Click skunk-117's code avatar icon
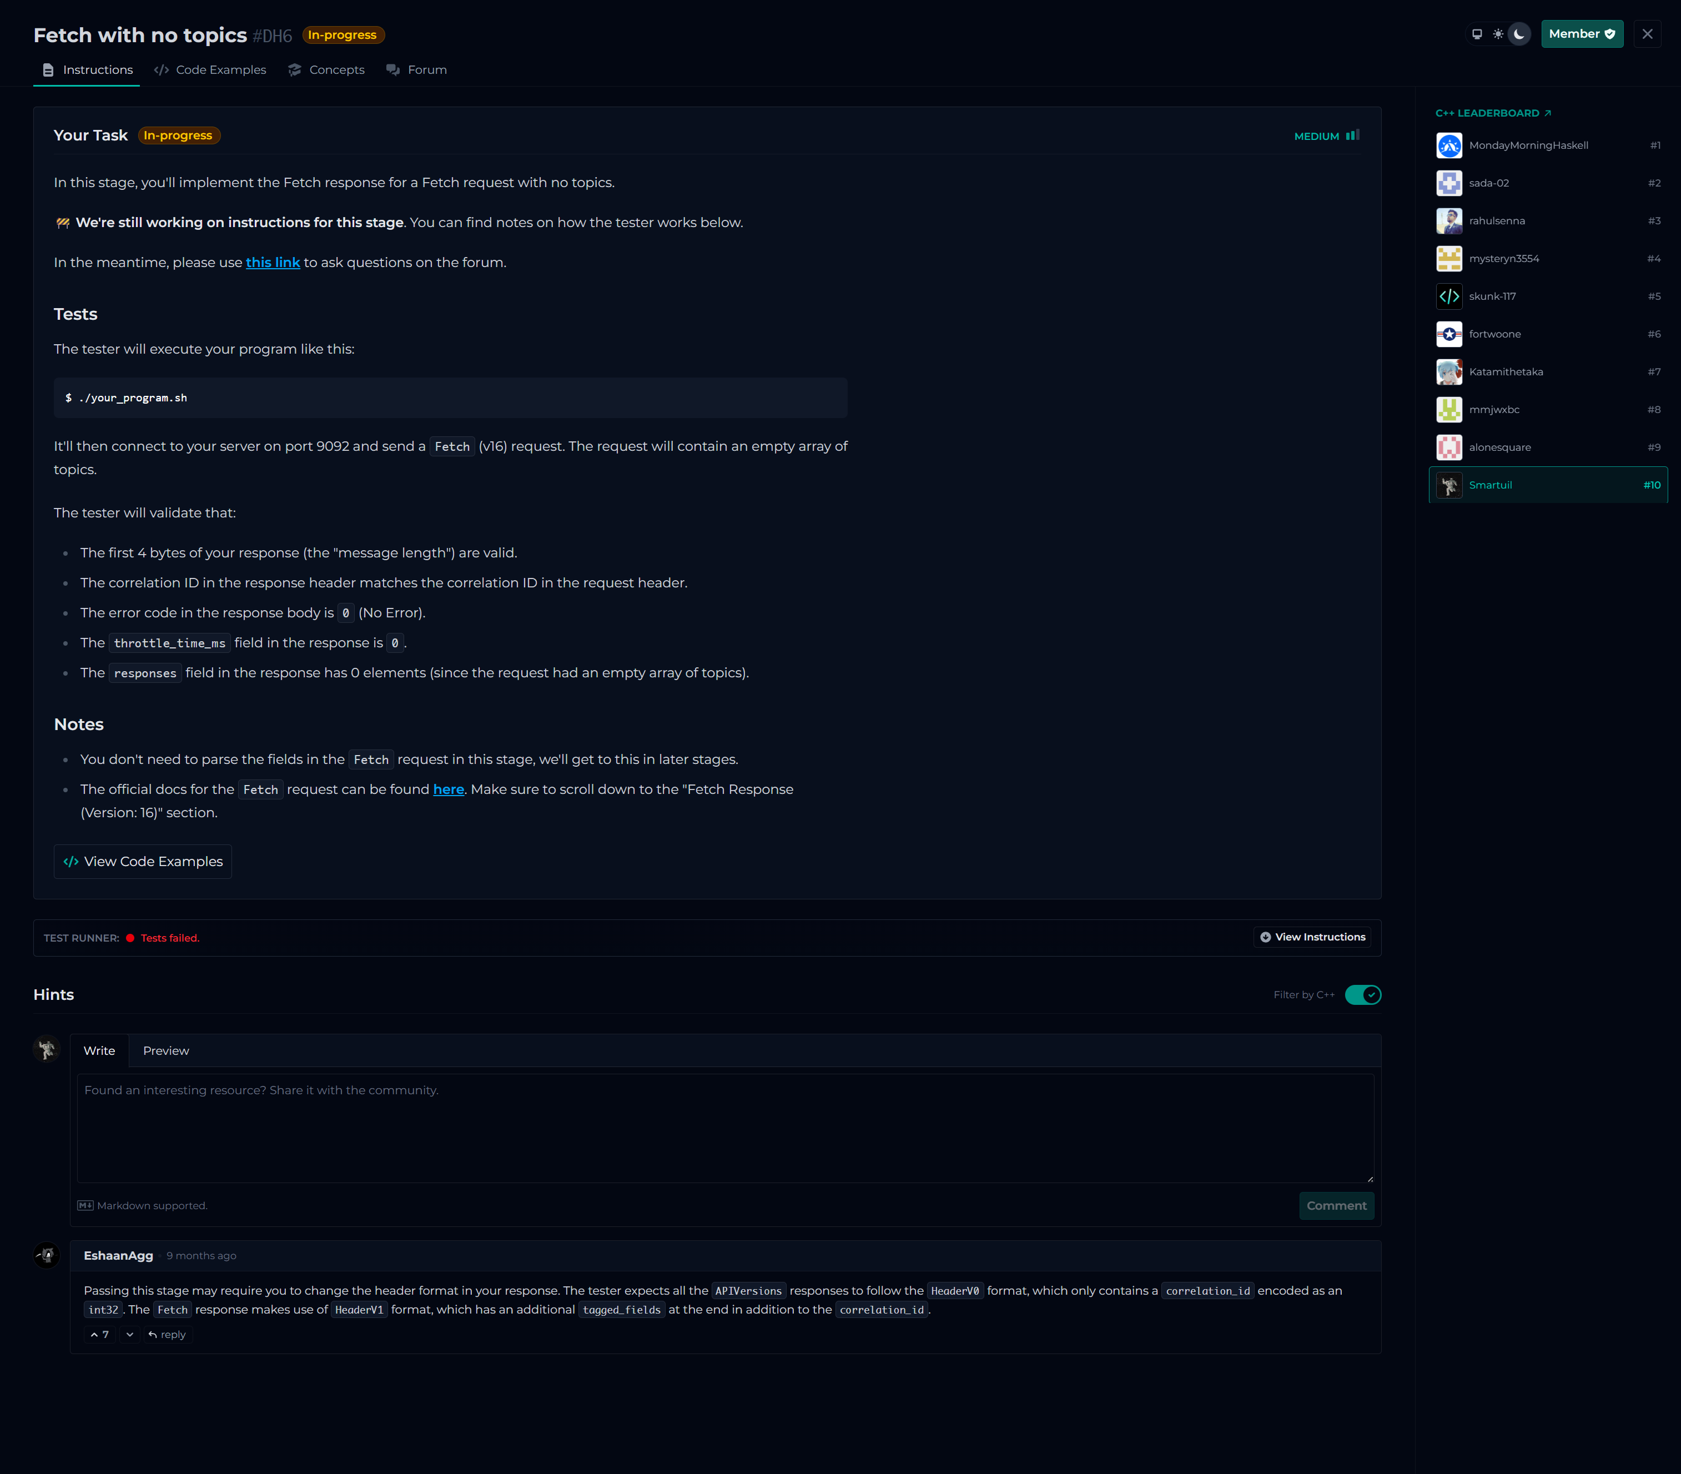The width and height of the screenshot is (1681, 1474). [1449, 296]
